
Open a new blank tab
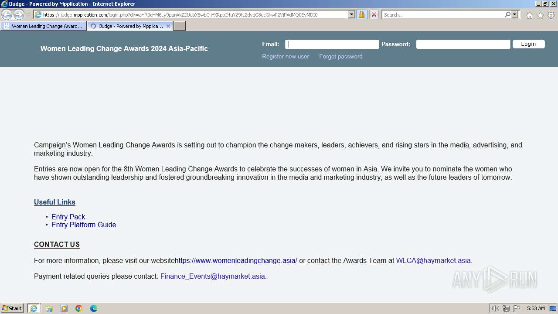[180, 26]
